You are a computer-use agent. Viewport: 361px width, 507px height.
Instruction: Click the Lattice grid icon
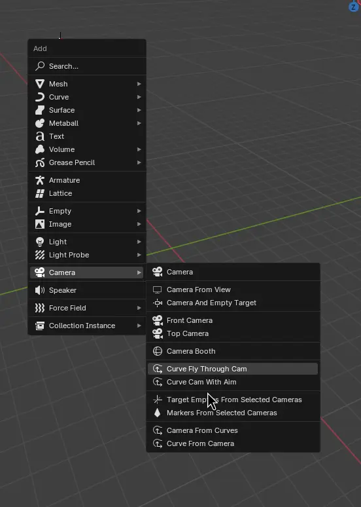pos(40,193)
